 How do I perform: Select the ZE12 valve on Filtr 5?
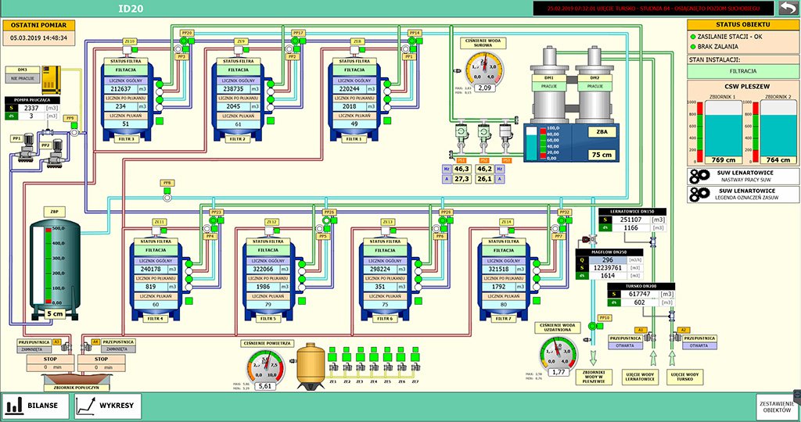tap(268, 231)
